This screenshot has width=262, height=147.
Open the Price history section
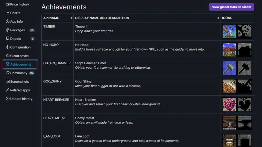click(x=19, y=4)
